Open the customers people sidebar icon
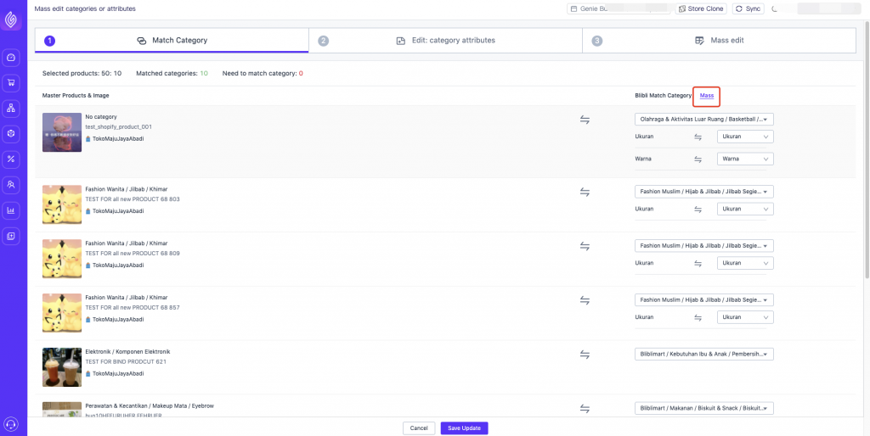The image size is (870, 436). tap(11, 185)
